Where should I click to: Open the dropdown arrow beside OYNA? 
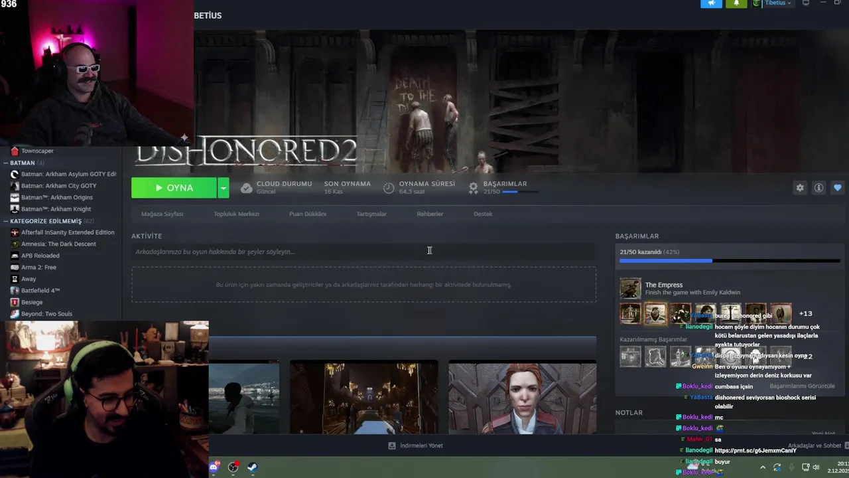click(224, 188)
